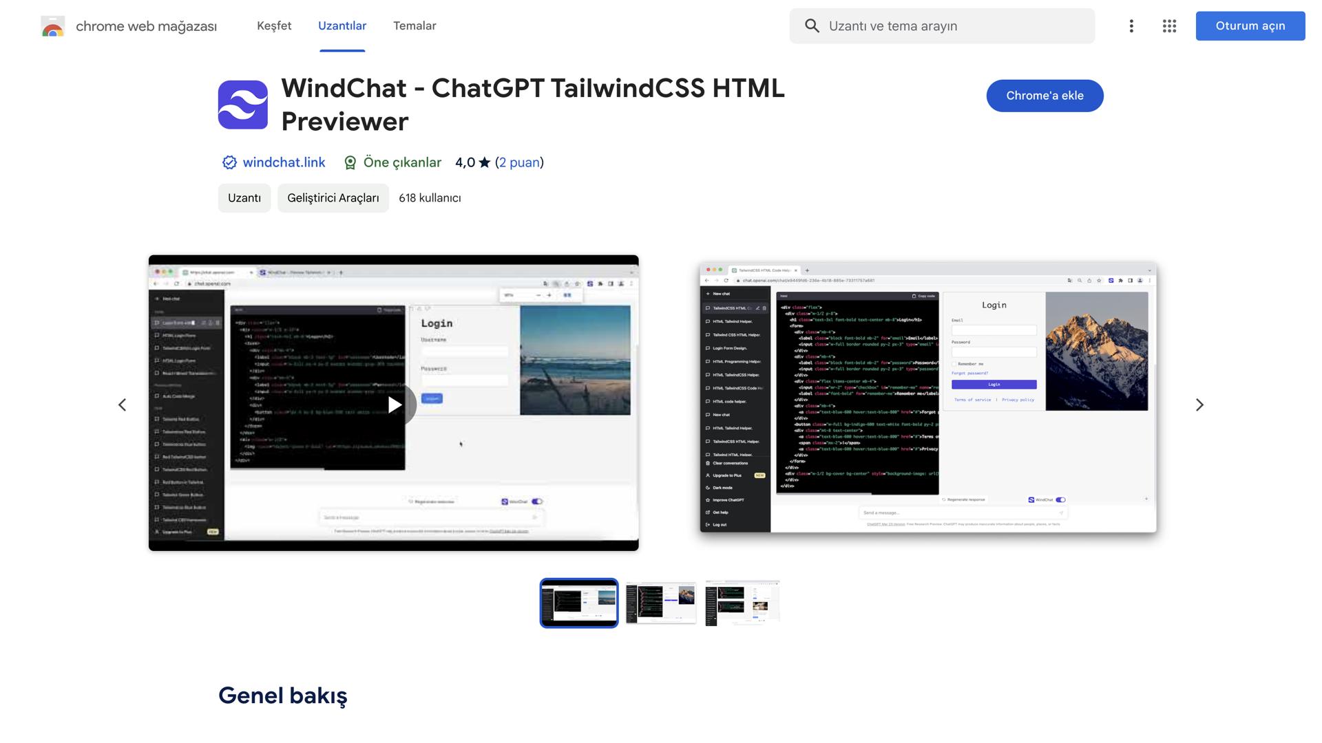Screen dimensions: 1322x743
Task: Select the second screenshot thumbnail
Action: click(x=660, y=603)
